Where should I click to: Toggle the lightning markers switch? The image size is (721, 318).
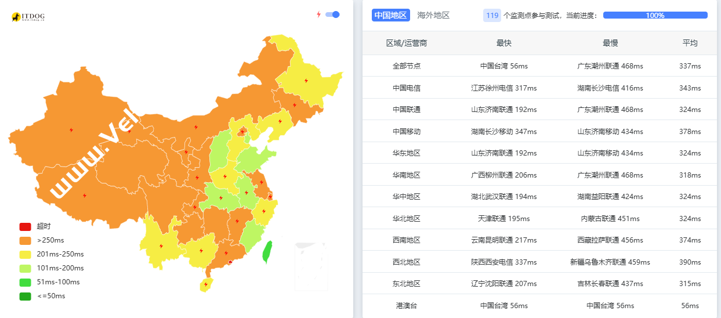332,15
